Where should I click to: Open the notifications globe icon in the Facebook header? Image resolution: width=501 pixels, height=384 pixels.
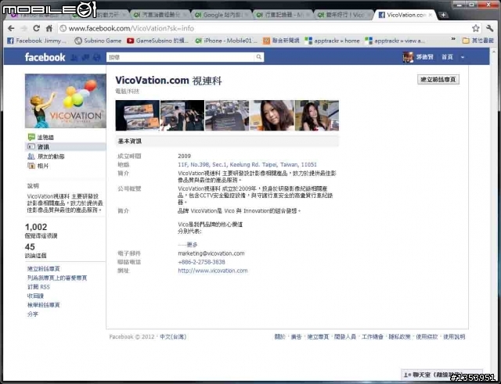point(96,57)
